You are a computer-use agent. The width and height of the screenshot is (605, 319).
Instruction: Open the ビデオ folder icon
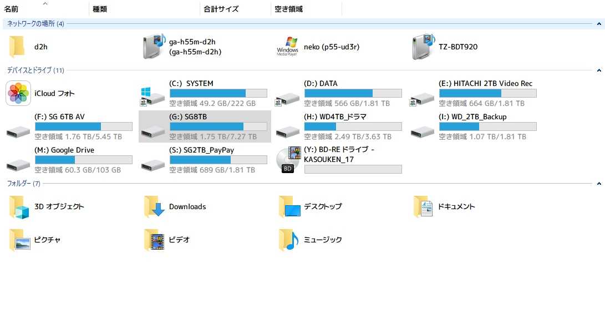point(154,240)
